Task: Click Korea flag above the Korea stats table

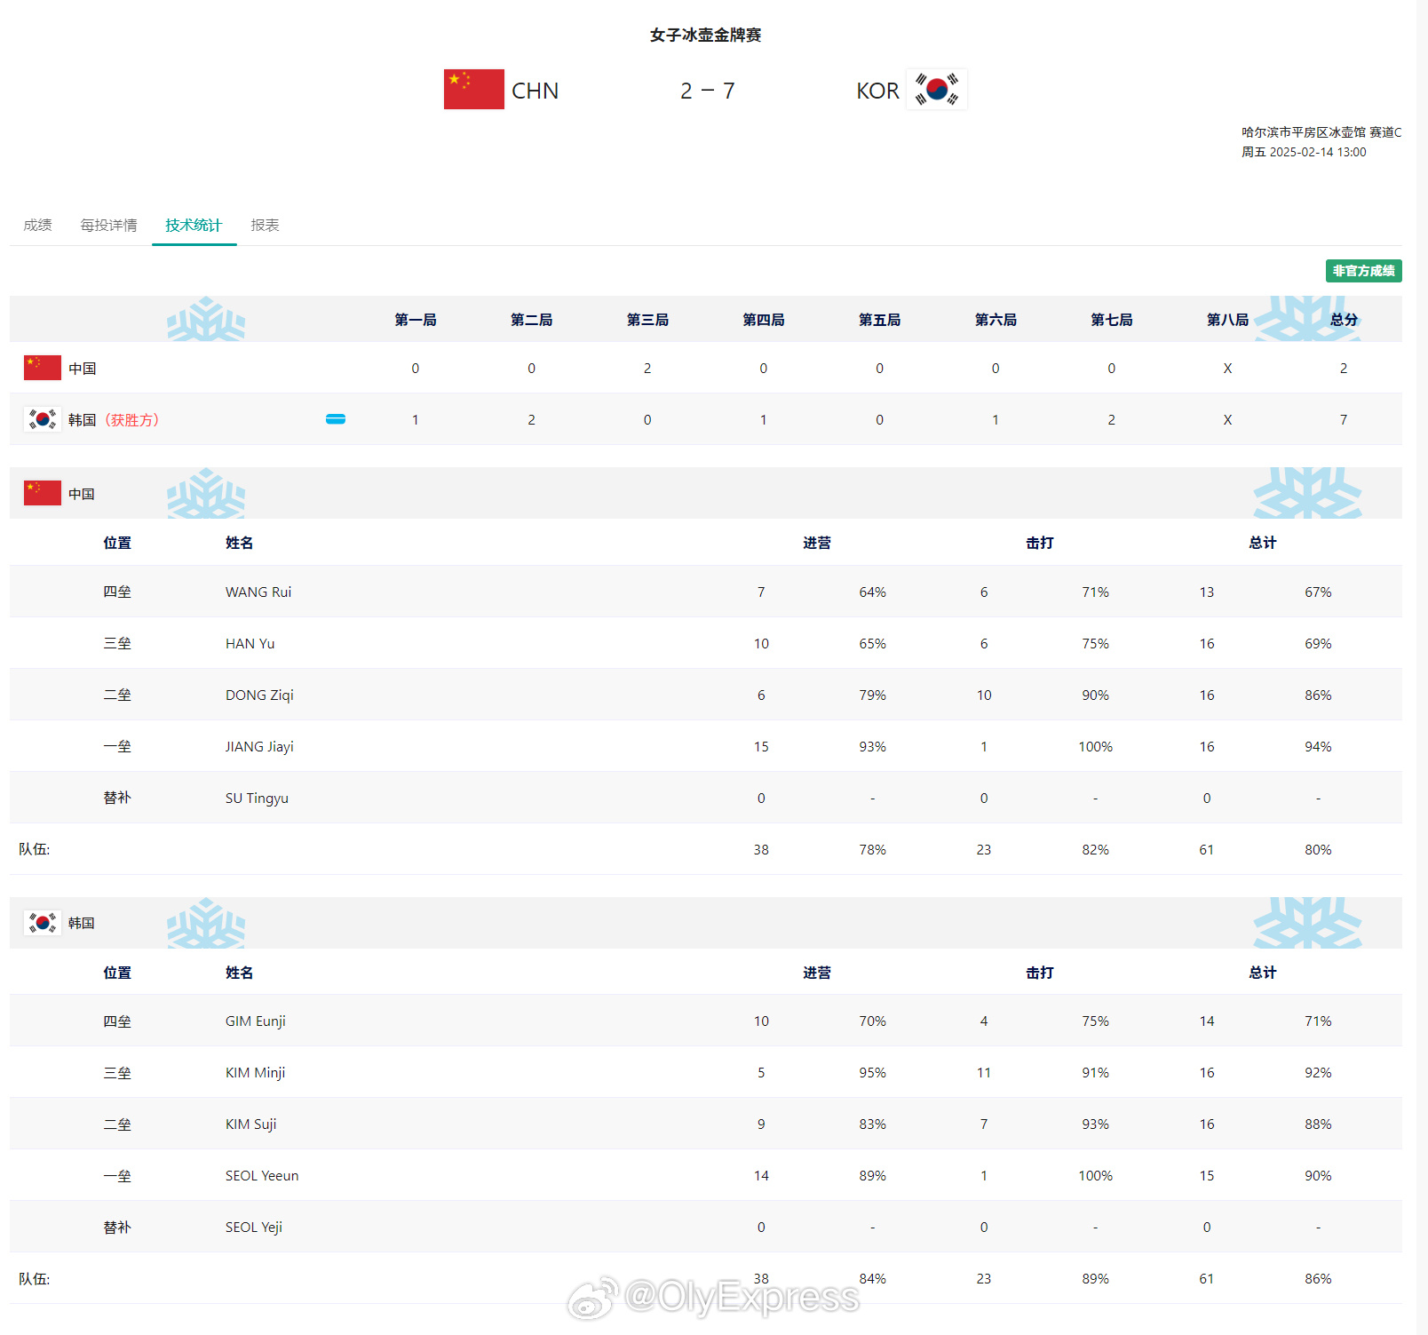Action: click(x=43, y=923)
